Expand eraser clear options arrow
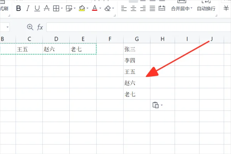The width and height of the screenshot is (231, 154). (x=113, y=8)
